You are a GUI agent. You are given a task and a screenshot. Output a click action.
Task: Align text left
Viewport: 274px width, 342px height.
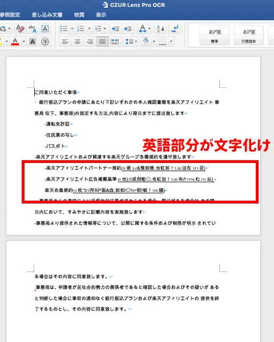click(65, 41)
